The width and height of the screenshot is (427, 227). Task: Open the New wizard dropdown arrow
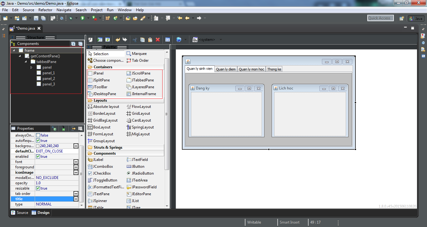pyautogui.click(x=11, y=18)
